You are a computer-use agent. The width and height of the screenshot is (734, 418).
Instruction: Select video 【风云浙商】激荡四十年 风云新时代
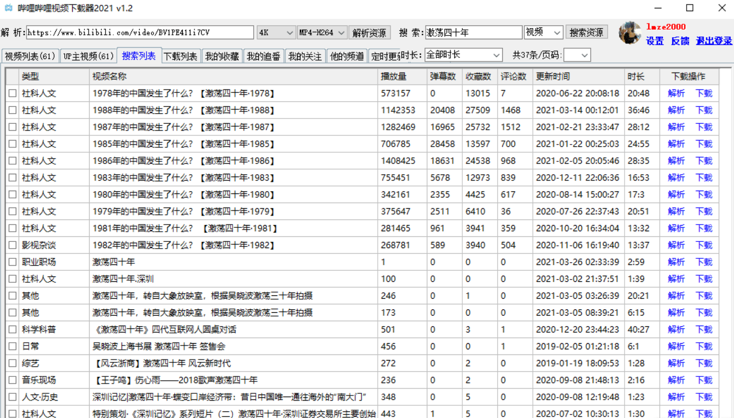coord(162,363)
